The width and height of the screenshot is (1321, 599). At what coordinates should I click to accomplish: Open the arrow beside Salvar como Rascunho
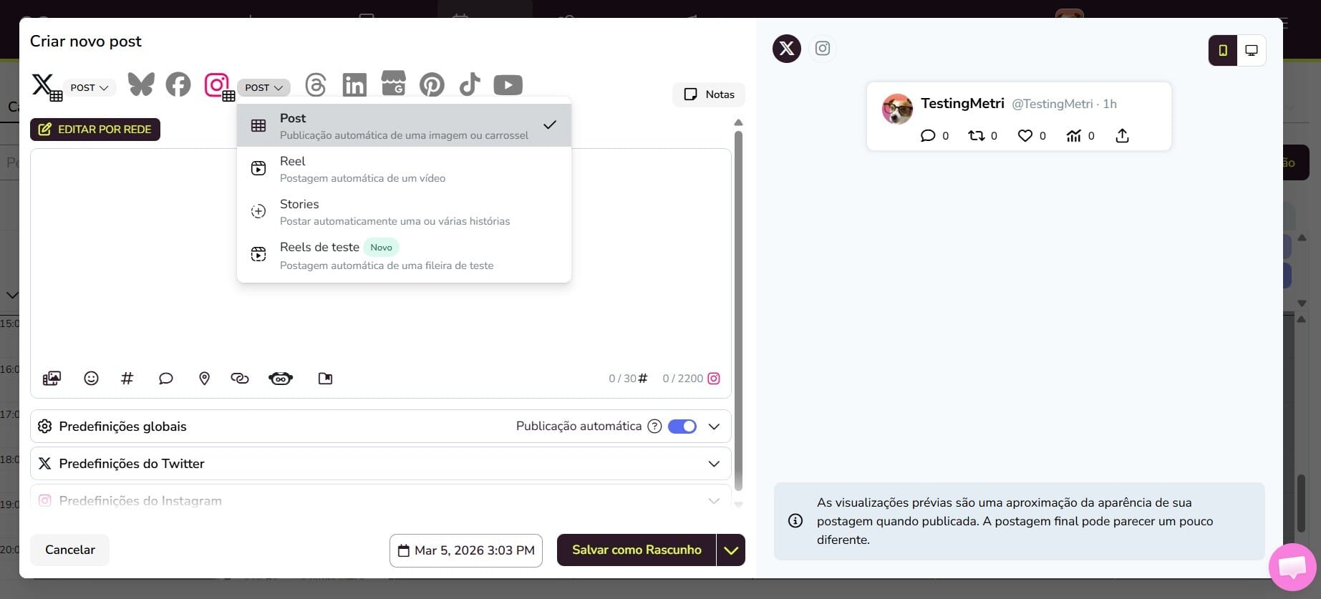(x=730, y=550)
